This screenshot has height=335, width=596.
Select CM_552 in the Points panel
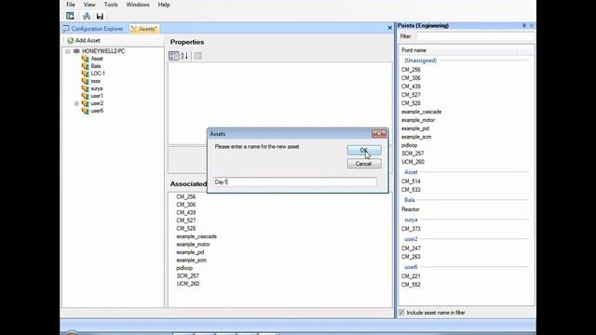(411, 285)
